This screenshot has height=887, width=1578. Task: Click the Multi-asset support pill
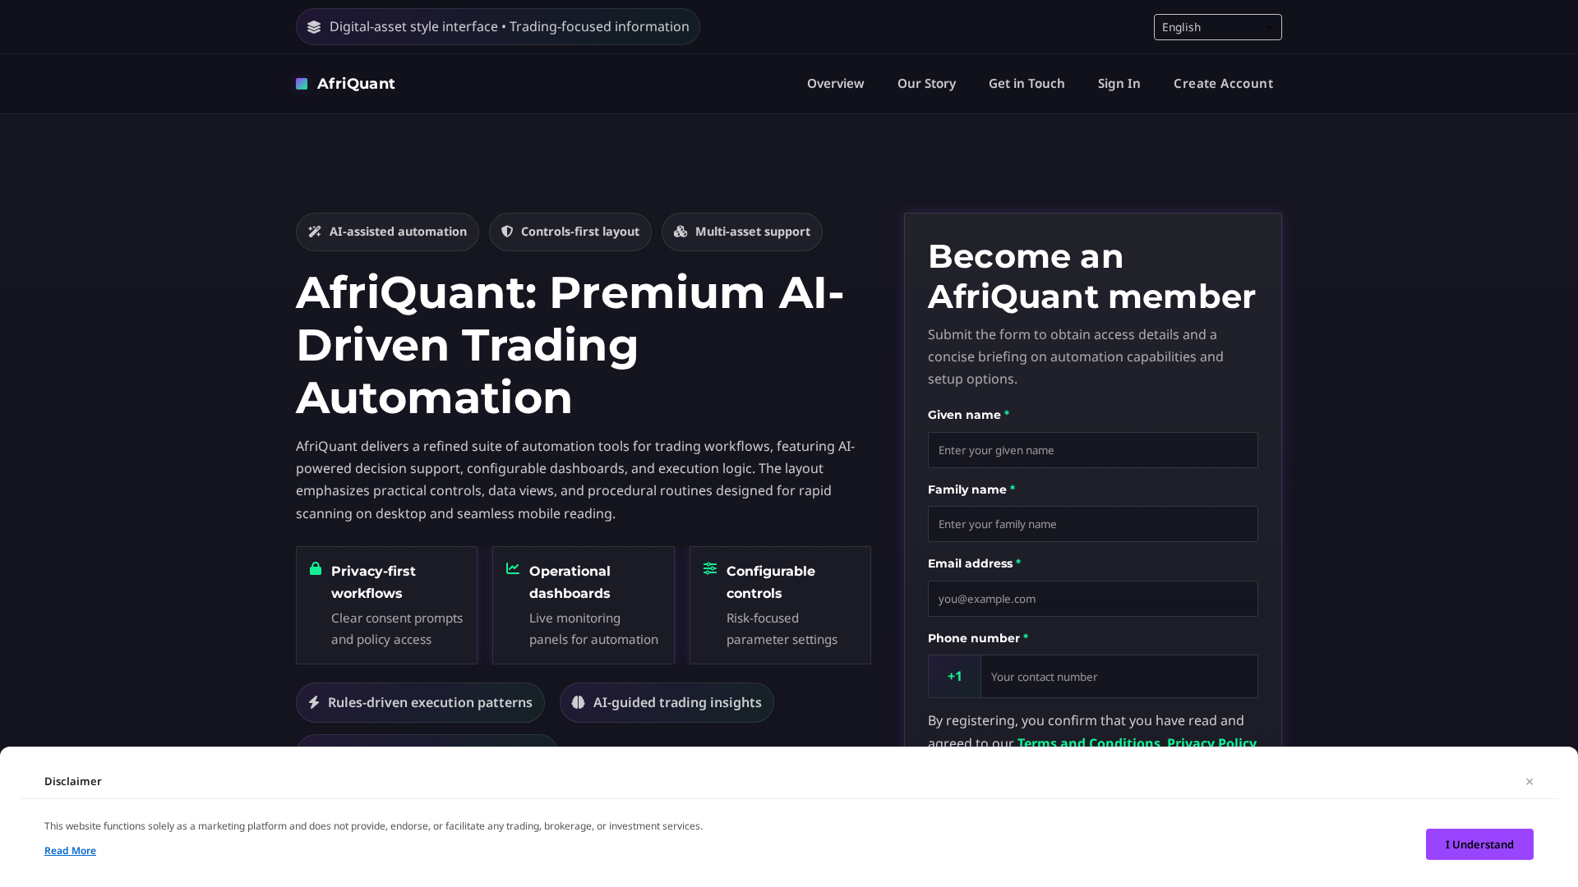tap(742, 232)
